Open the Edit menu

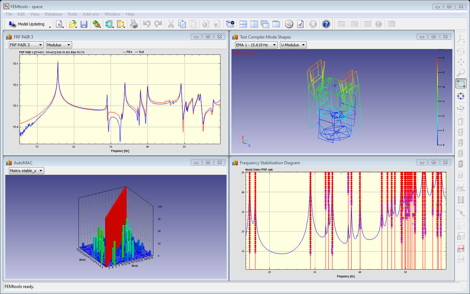click(21, 14)
